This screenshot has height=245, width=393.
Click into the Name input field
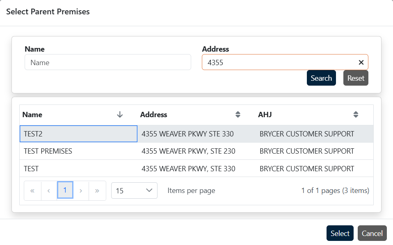click(107, 62)
